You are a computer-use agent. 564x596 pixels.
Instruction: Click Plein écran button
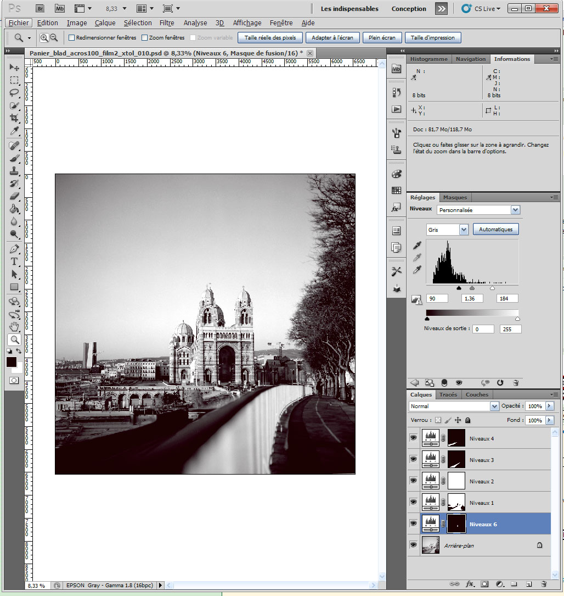click(x=382, y=38)
